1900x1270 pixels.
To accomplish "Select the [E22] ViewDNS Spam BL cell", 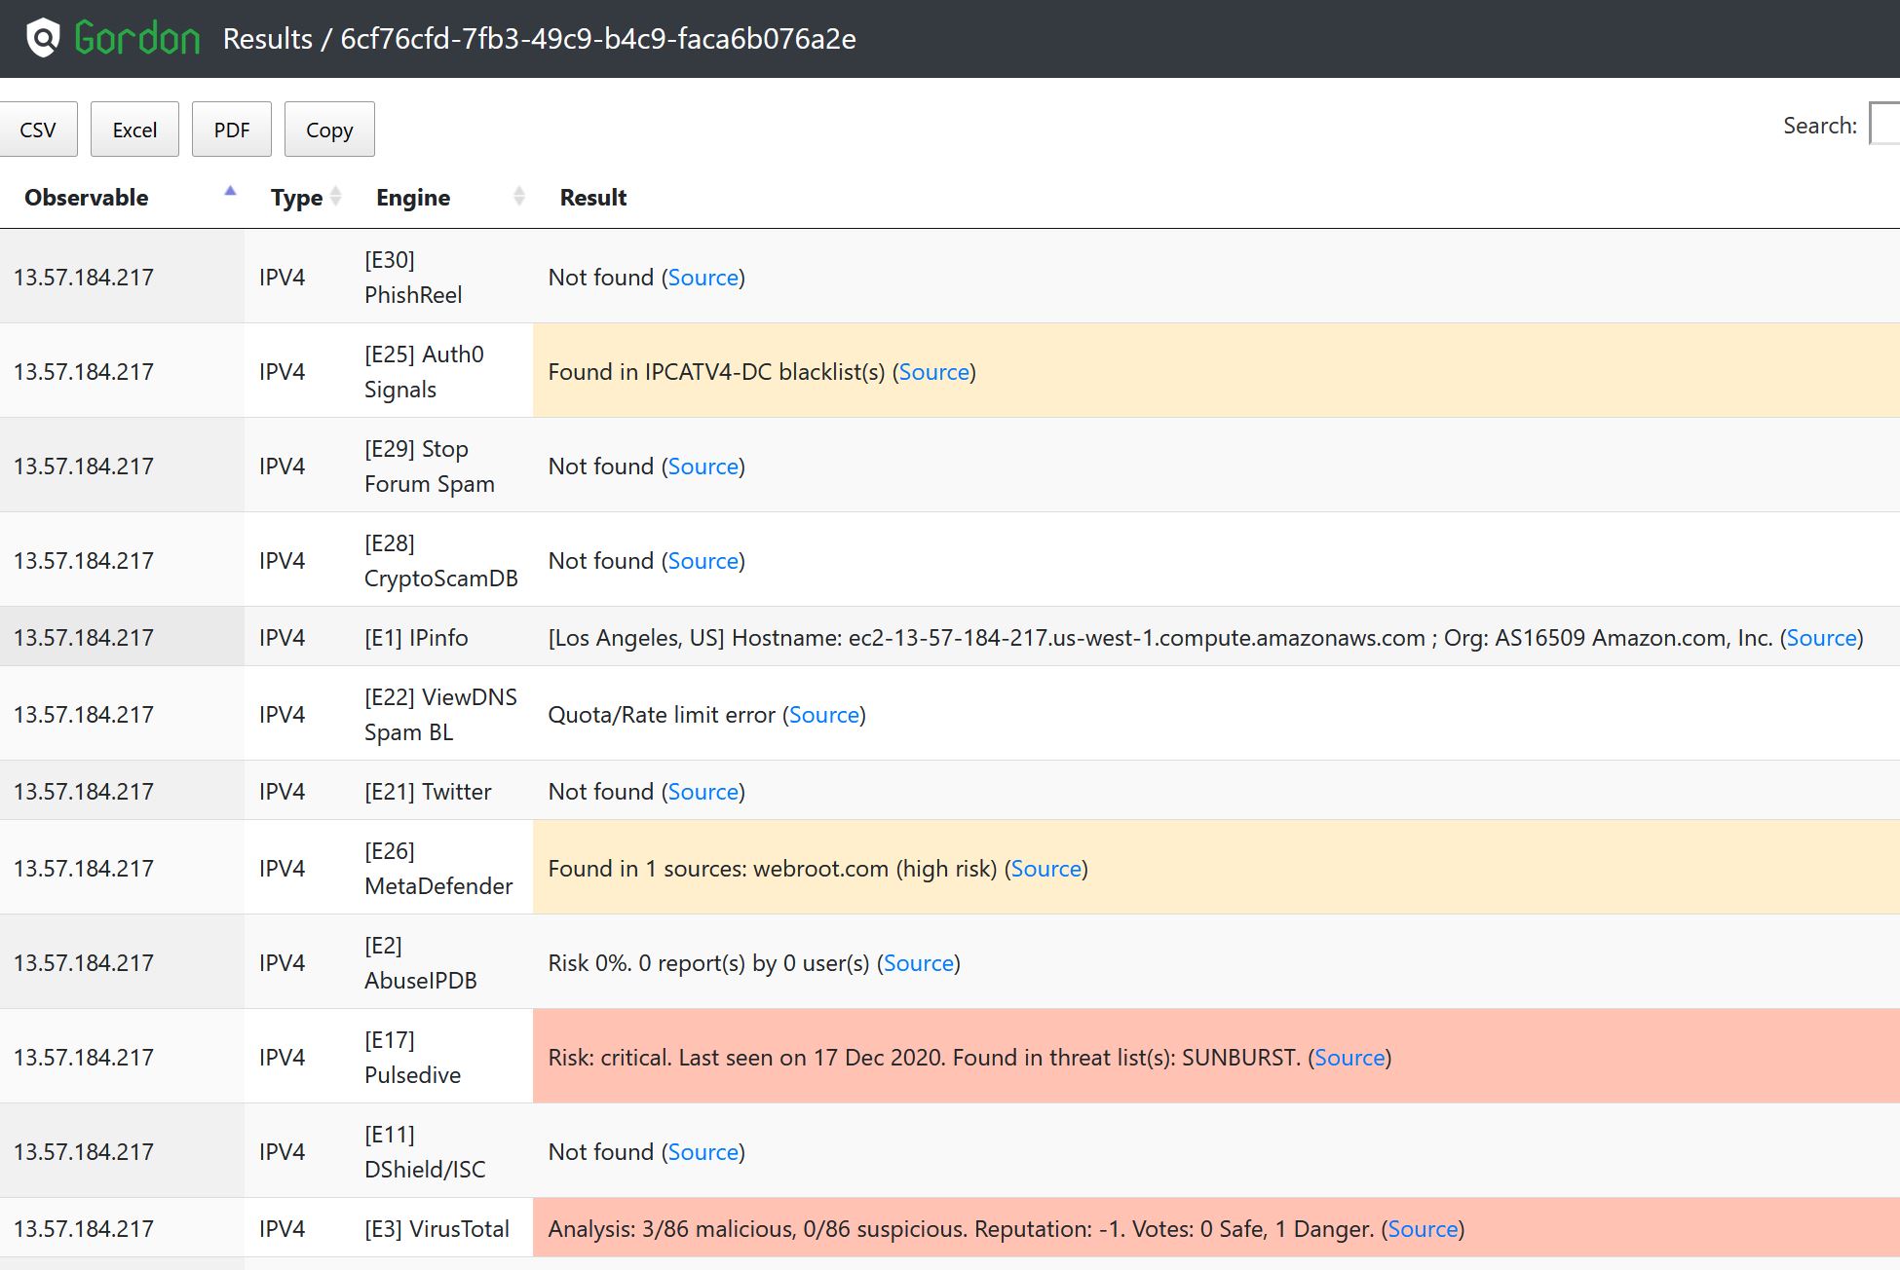I will click(442, 715).
